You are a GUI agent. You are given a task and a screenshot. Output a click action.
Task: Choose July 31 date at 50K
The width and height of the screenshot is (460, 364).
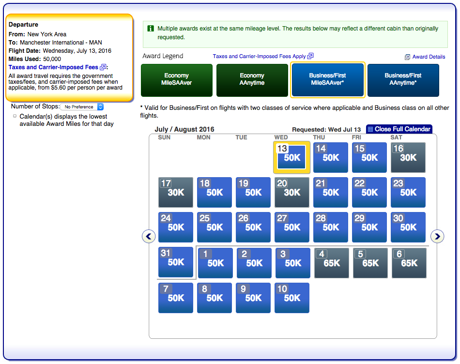coord(176,262)
